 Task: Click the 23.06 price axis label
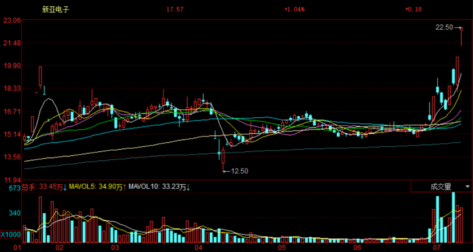12,20
